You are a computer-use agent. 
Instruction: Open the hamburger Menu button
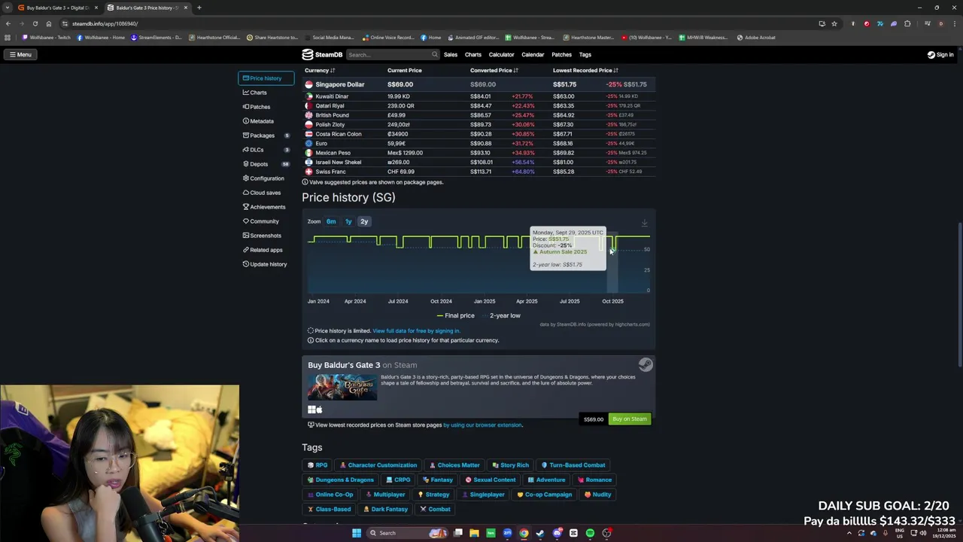pyautogui.click(x=20, y=54)
